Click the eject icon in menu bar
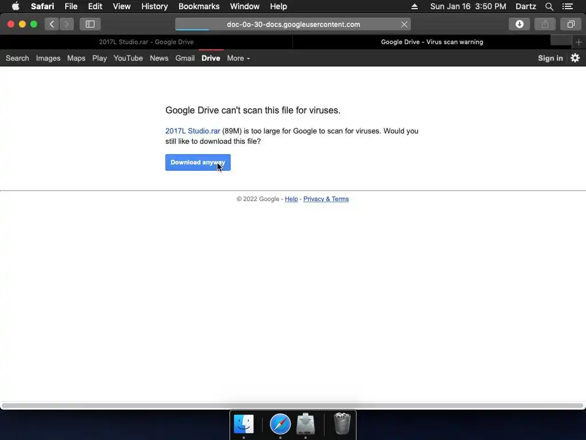This screenshot has width=586, height=440. point(414,6)
